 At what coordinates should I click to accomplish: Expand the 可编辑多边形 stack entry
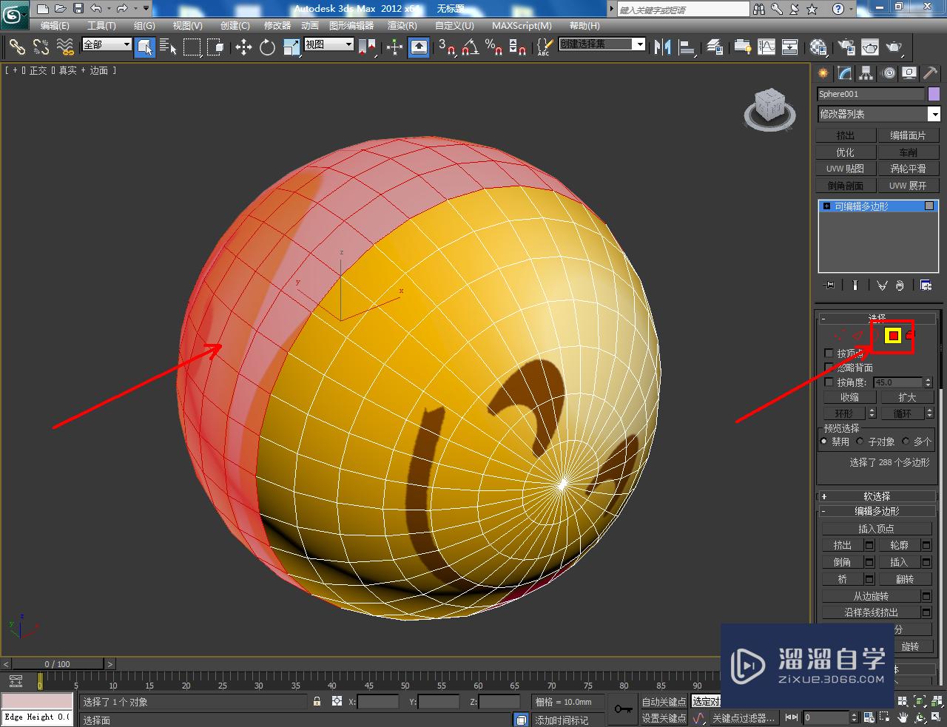coord(826,206)
